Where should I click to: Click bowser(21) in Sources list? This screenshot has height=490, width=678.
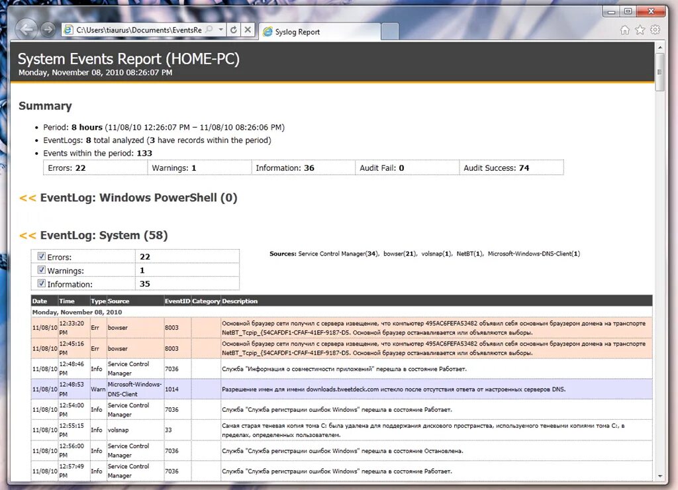[x=400, y=254]
